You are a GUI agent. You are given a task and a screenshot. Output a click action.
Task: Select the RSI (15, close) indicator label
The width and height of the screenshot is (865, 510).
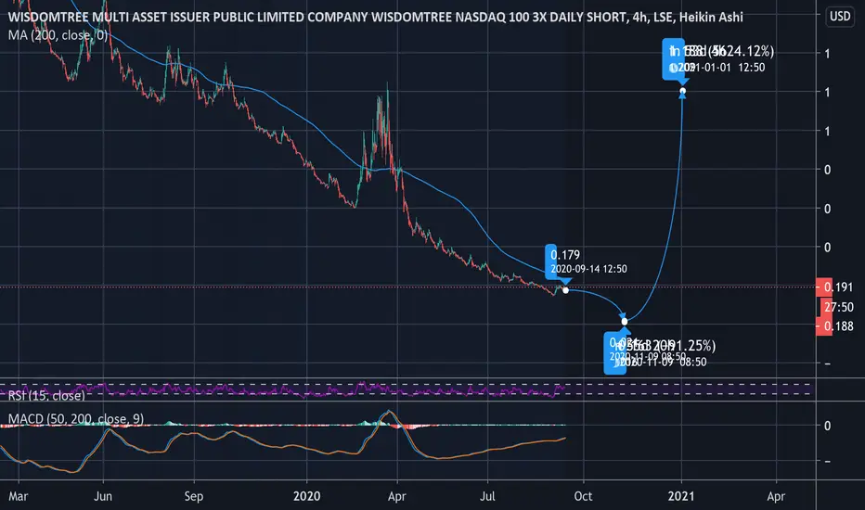pos(46,395)
